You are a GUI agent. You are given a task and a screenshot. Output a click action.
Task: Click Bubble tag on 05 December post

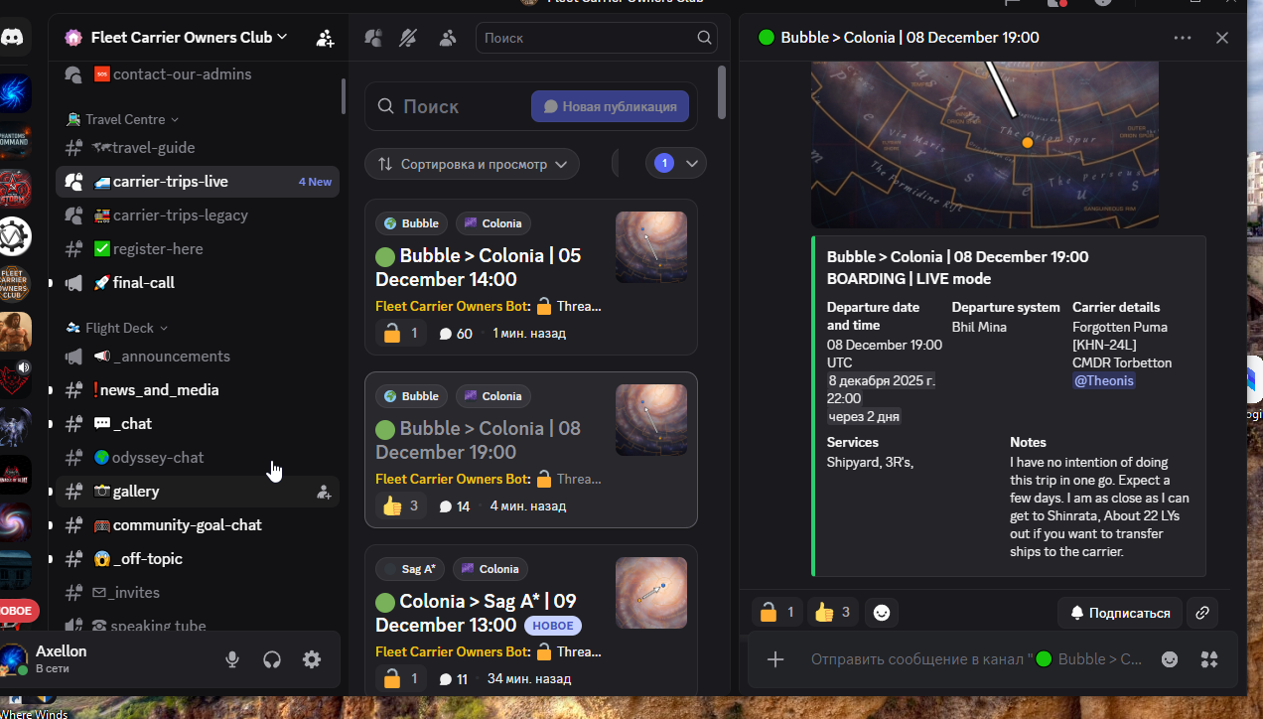[411, 223]
